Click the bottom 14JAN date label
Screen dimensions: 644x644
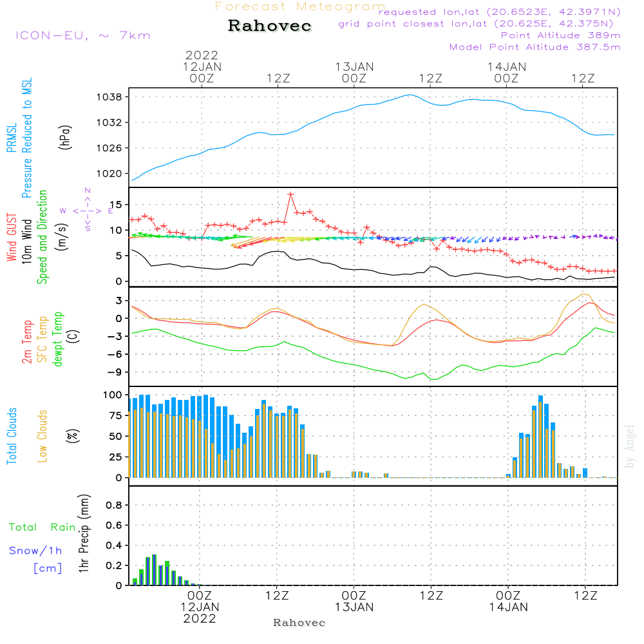click(x=509, y=607)
